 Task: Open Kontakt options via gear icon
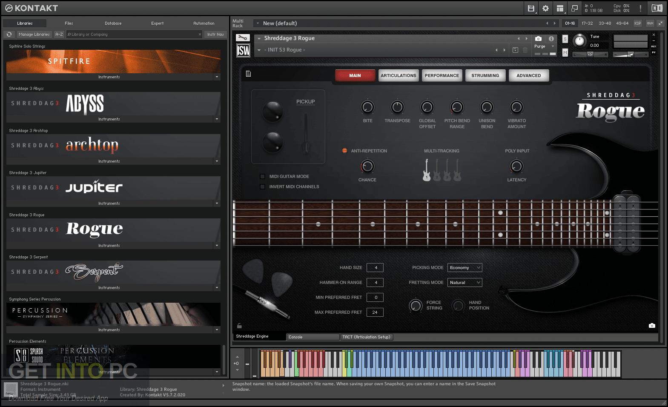coord(545,8)
